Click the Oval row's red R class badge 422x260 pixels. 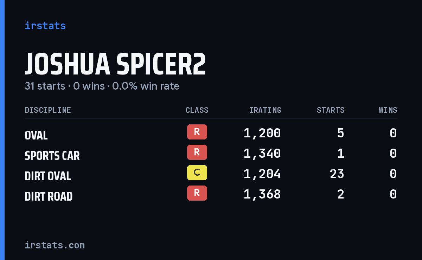tap(197, 132)
